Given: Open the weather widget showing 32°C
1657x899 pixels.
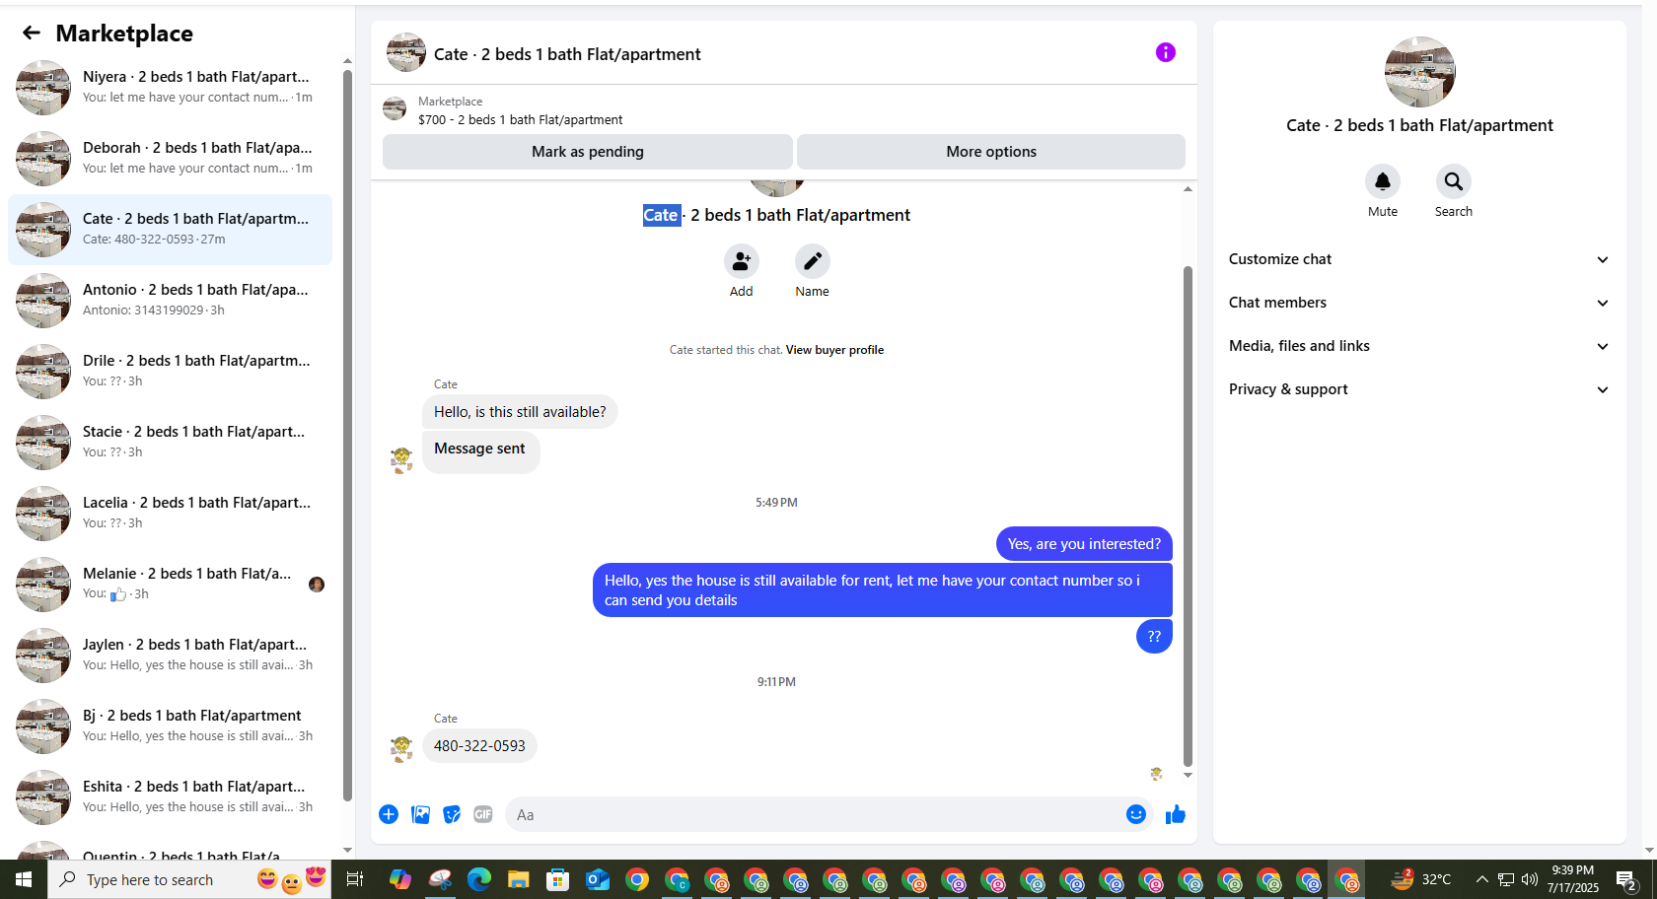Looking at the screenshot, I should click(x=1420, y=879).
